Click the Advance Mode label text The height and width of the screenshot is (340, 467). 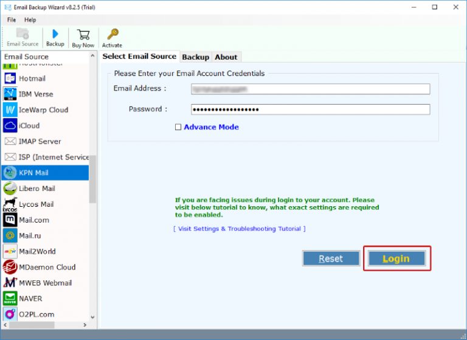pos(212,127)
